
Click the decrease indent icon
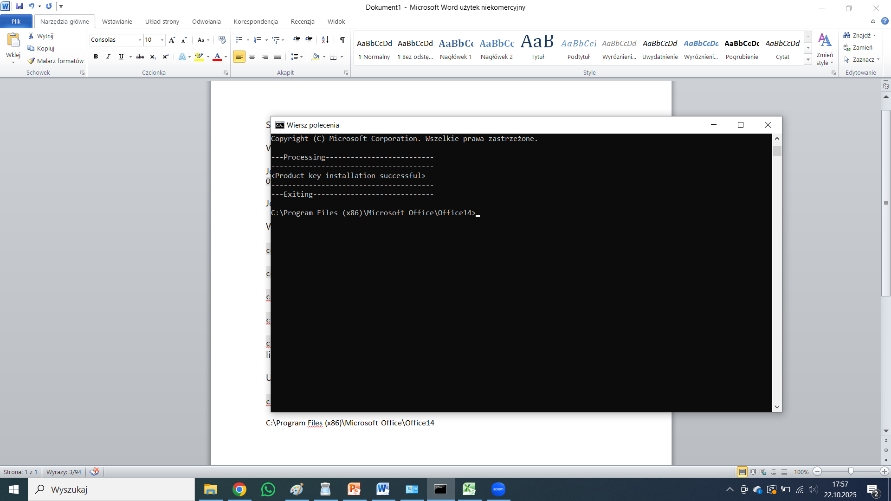point(297,40)
